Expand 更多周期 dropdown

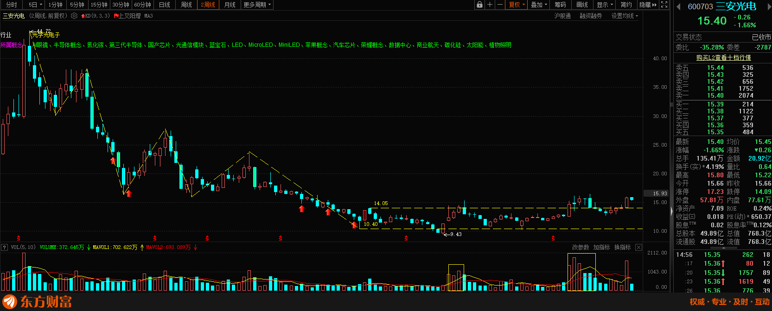257,5
